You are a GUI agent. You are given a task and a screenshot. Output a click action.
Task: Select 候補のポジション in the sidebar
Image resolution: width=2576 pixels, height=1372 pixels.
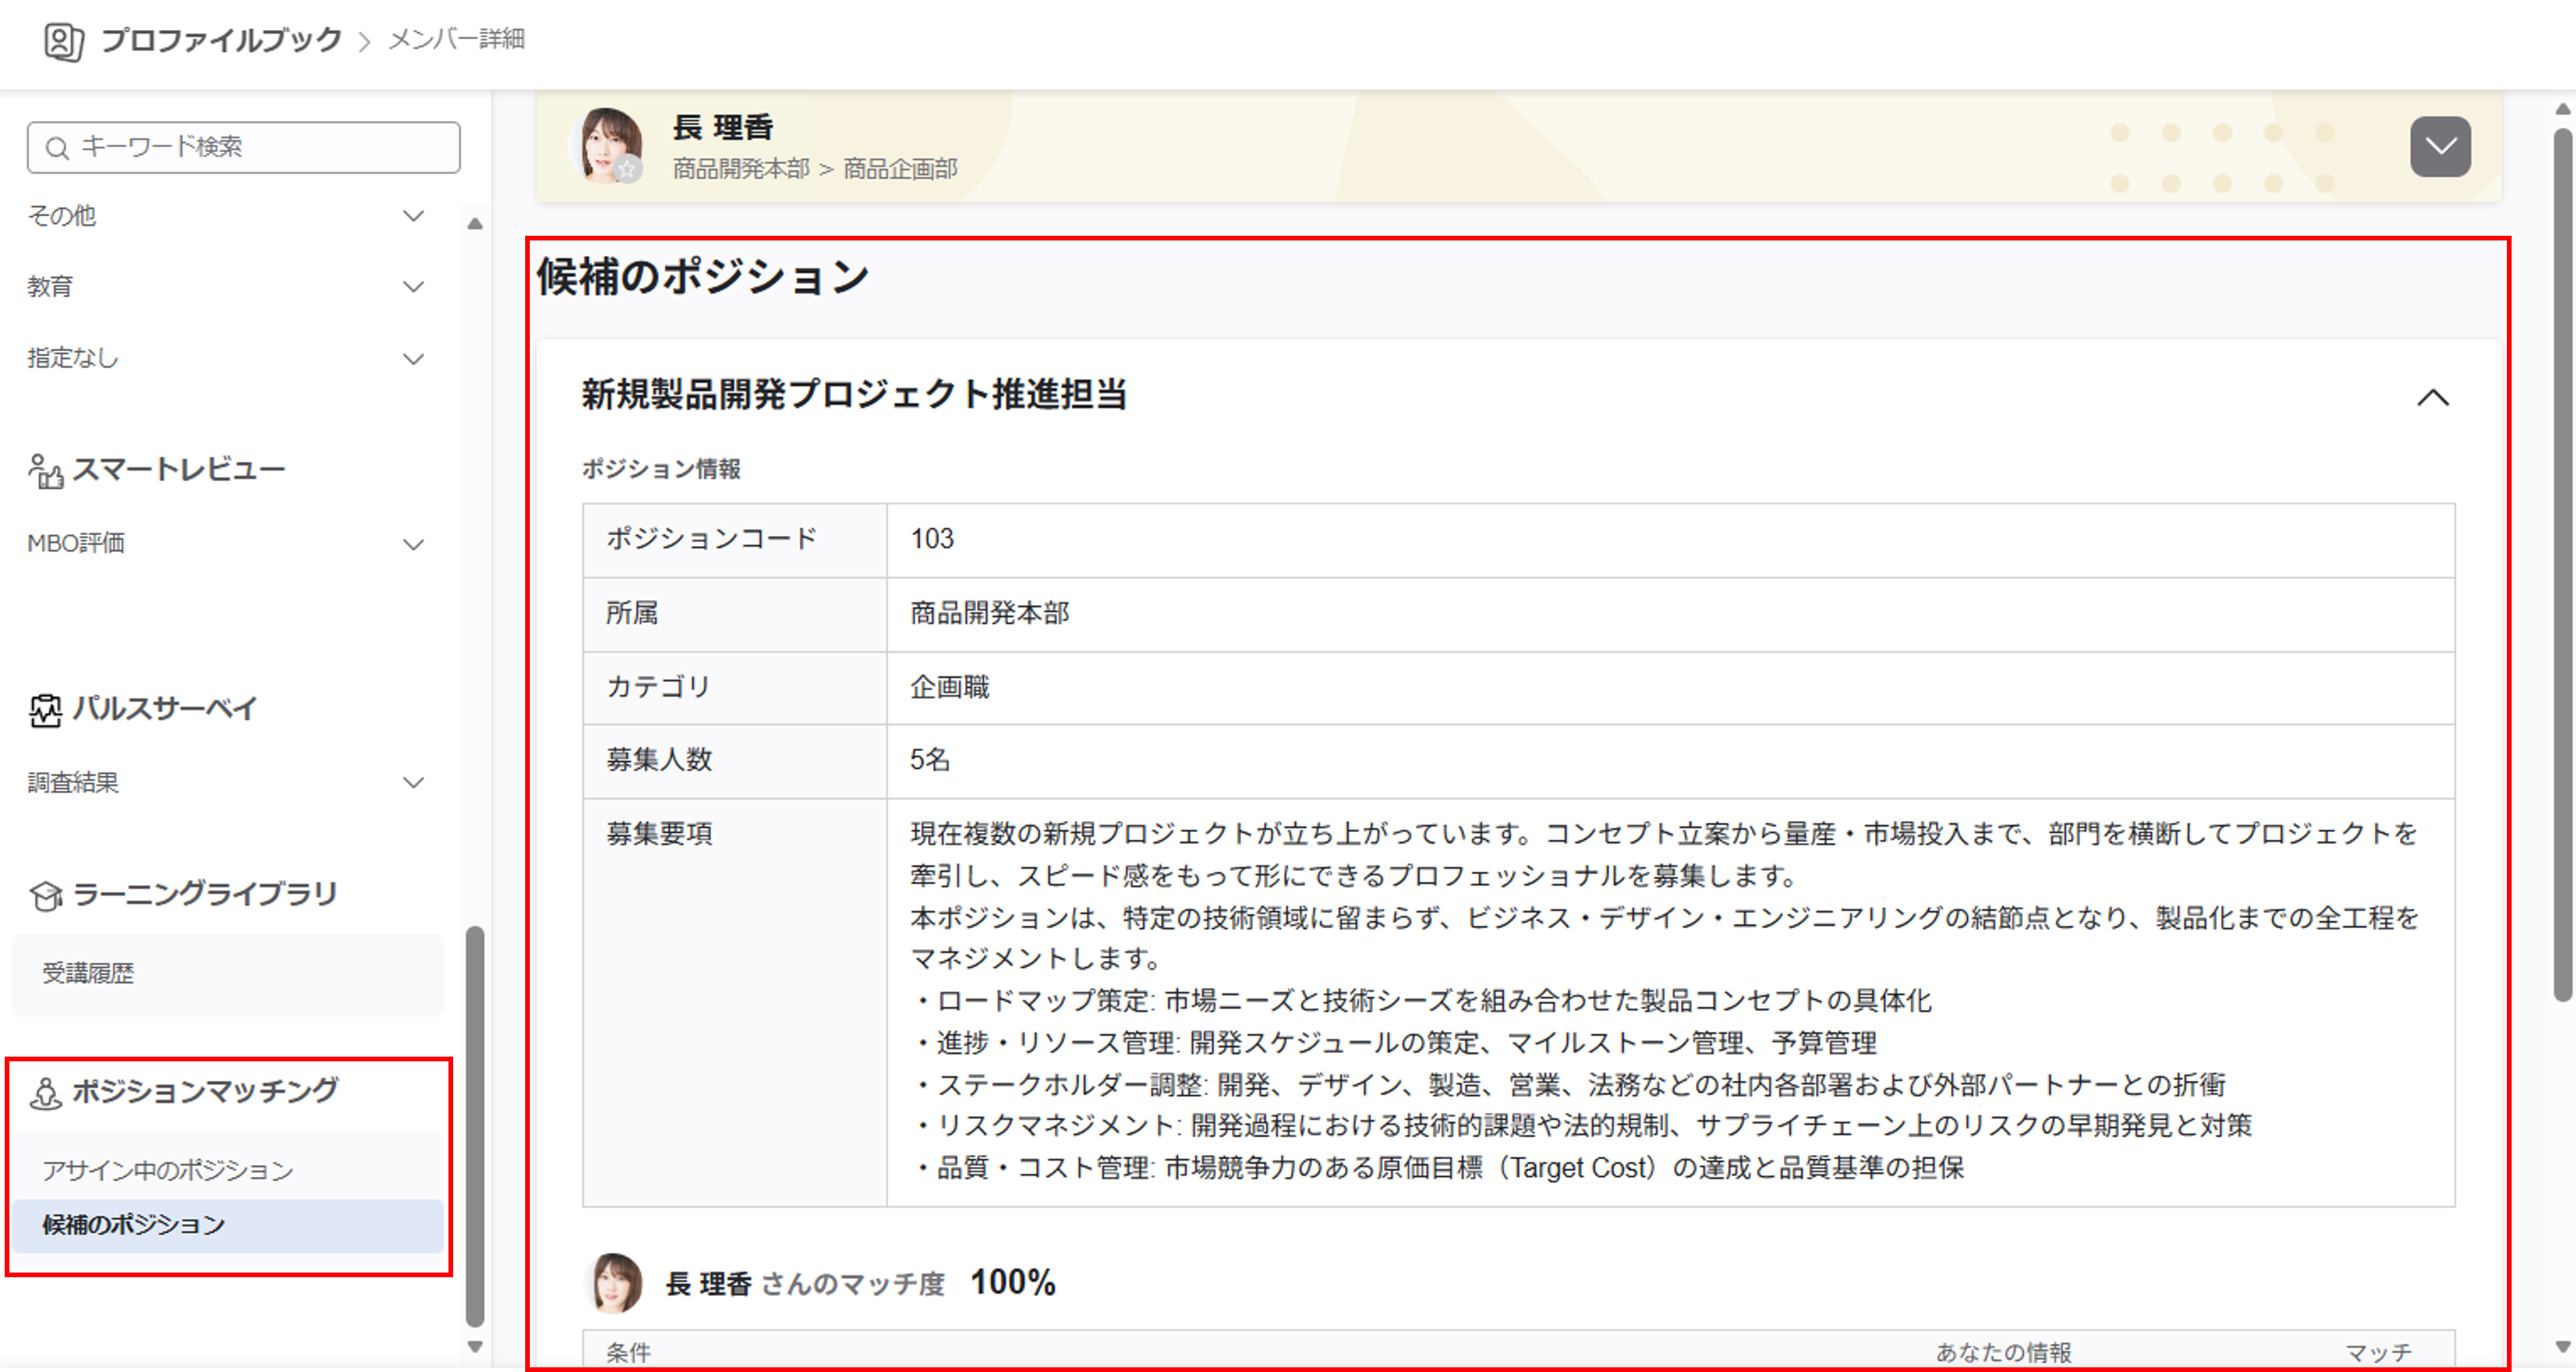pyautogui.click(x=227, y=1225)
